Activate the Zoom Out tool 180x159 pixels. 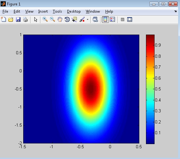coord(52,19)
